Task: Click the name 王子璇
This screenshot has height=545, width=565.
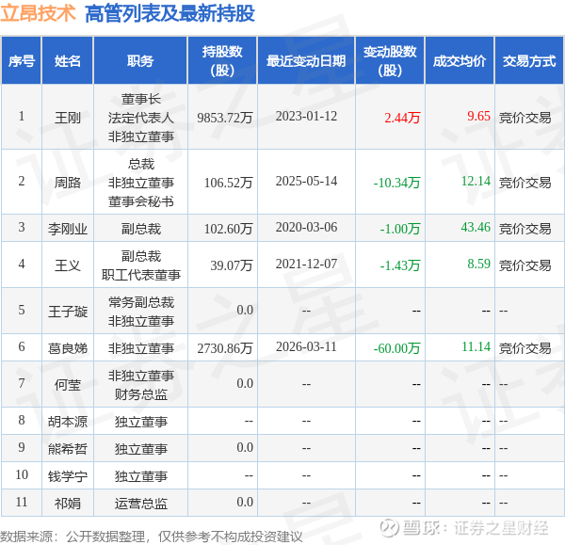Action: 68,312
